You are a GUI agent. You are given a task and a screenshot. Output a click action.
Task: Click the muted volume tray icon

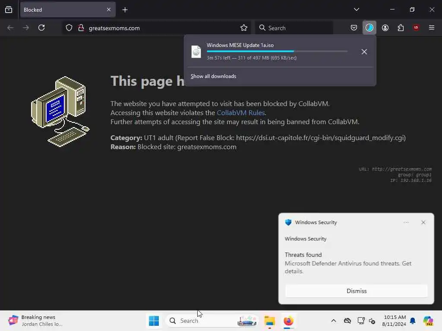pyautogui.click(x=372, y=321)
